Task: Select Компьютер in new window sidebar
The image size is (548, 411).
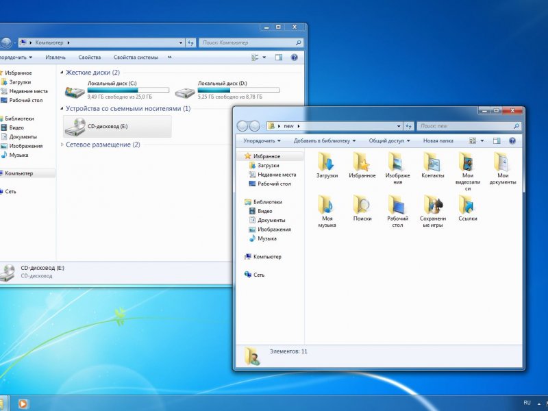Action: pos(267,256)
